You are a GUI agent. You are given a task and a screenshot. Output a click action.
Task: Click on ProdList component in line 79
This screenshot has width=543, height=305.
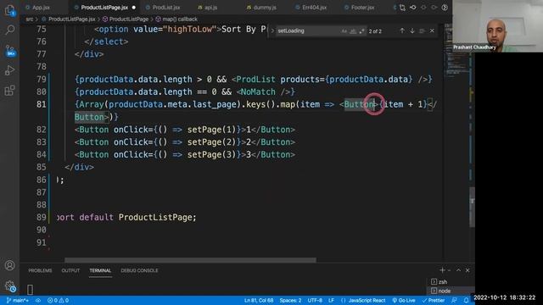255,79
